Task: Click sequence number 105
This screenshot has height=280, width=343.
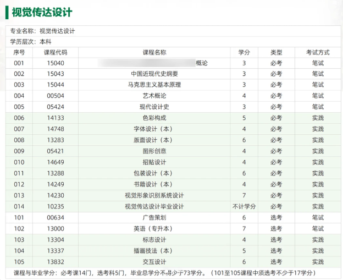Action: coord(19,262)
